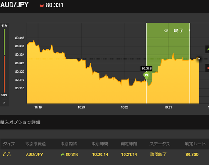The height and width of the screenshot is (165, 209).
Task: Click the green up arrow beside 80.316 in table
Action: click(x=63, y=155)
